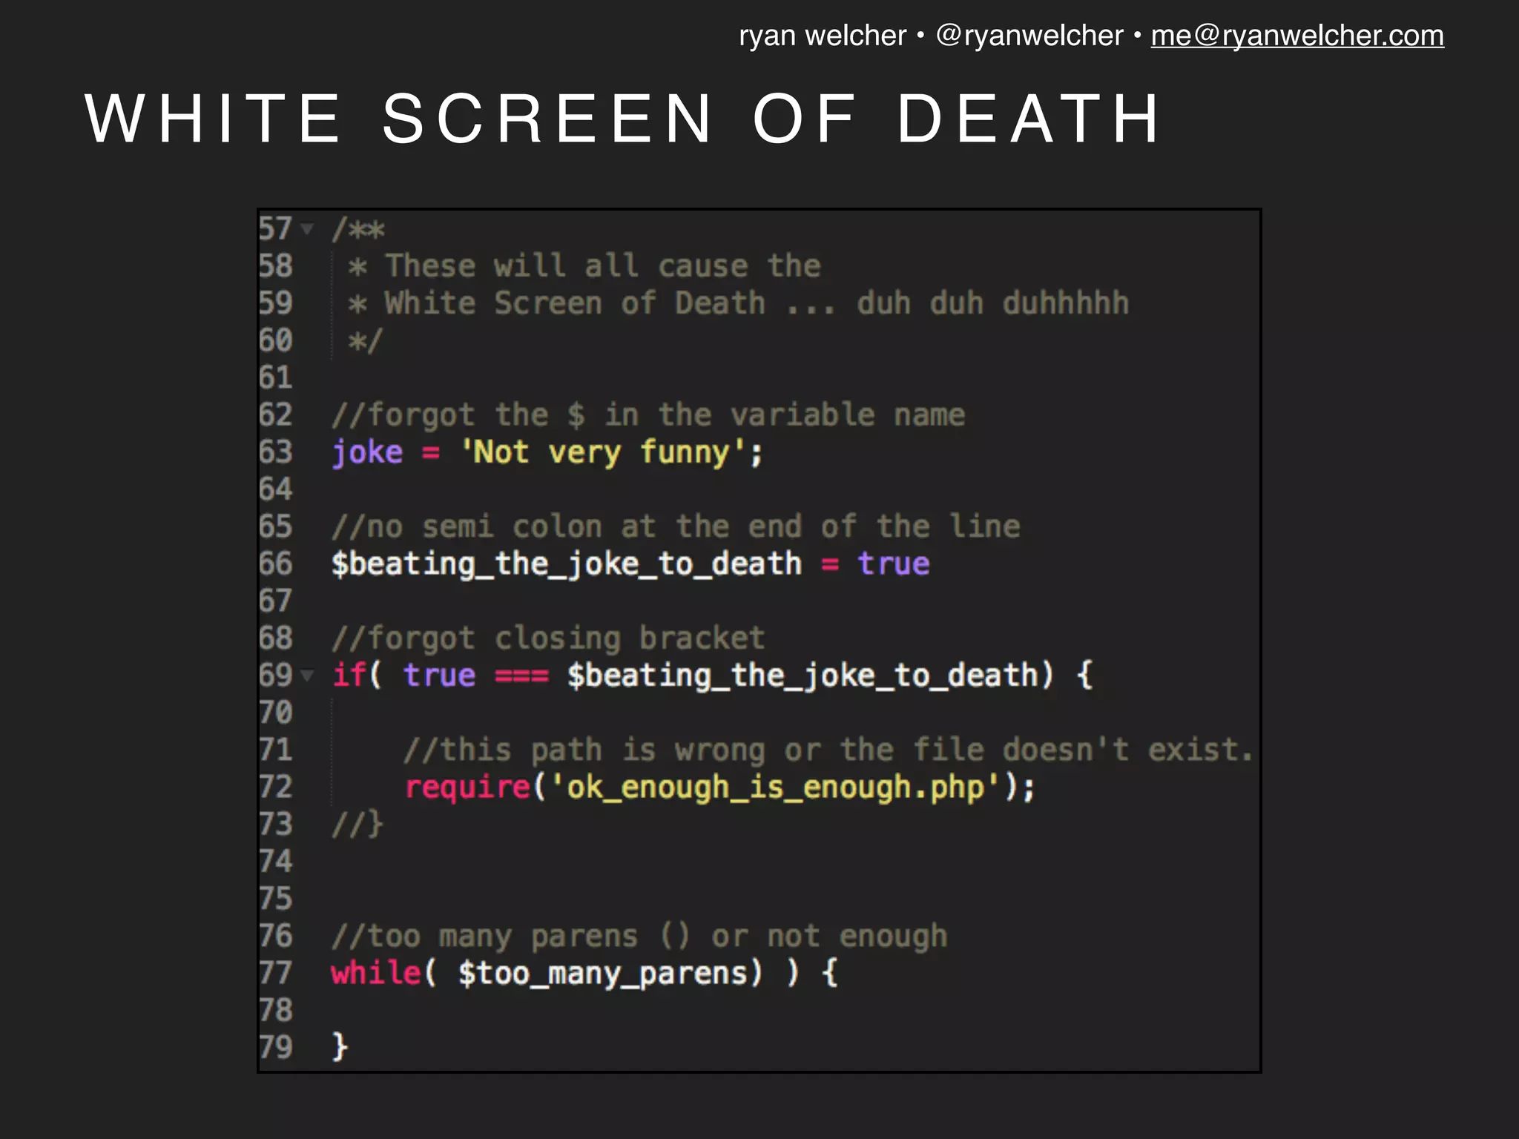Click the 'joke' variable on line 63
The image size is (1519, 1139).
click(367, 452)
